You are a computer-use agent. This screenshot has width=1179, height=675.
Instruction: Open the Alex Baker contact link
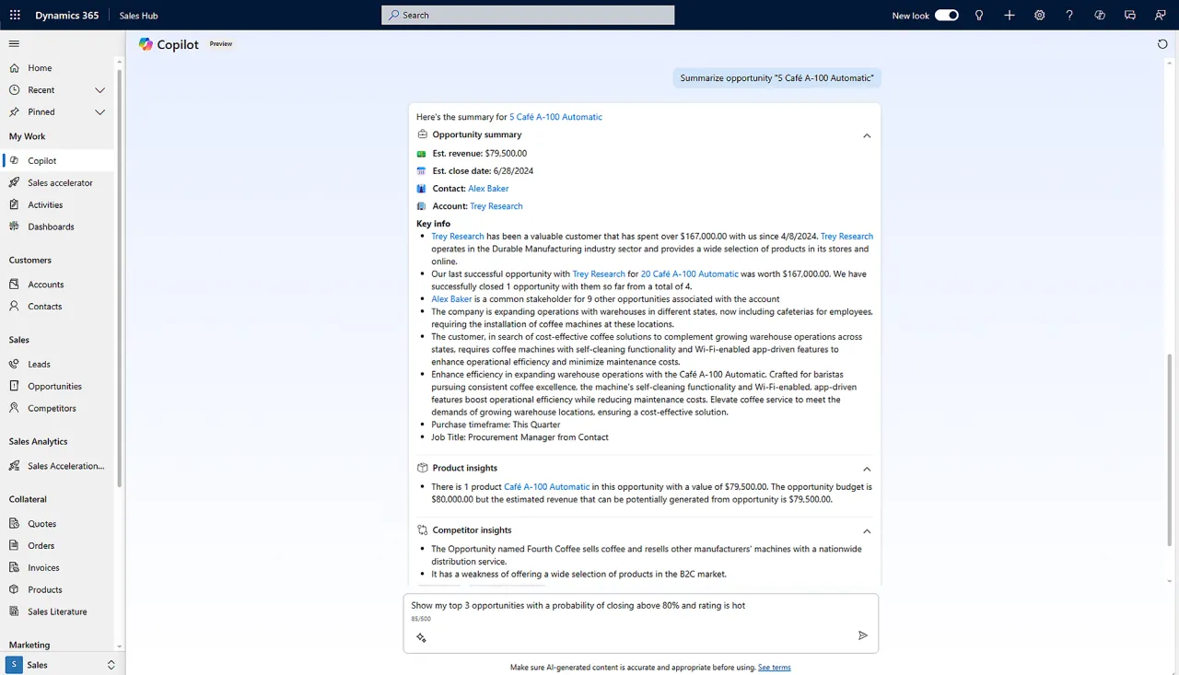click(488, 189)
